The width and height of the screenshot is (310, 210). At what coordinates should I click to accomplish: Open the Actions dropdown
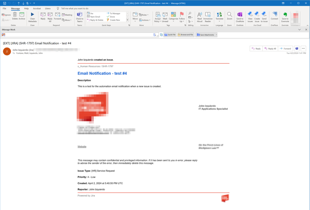point(145,20)
